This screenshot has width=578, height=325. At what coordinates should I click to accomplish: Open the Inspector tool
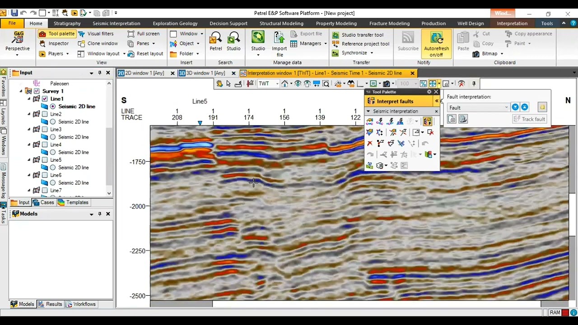54,44
